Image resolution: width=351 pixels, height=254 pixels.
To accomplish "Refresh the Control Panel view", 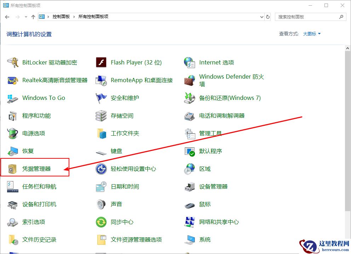I will pos(268,17).
